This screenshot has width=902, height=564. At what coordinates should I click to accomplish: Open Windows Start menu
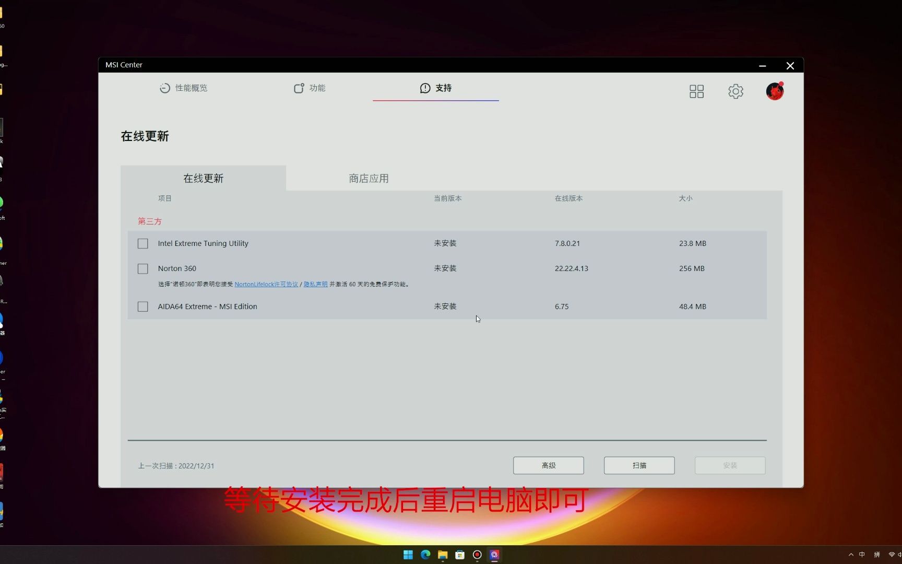[408, 555]
